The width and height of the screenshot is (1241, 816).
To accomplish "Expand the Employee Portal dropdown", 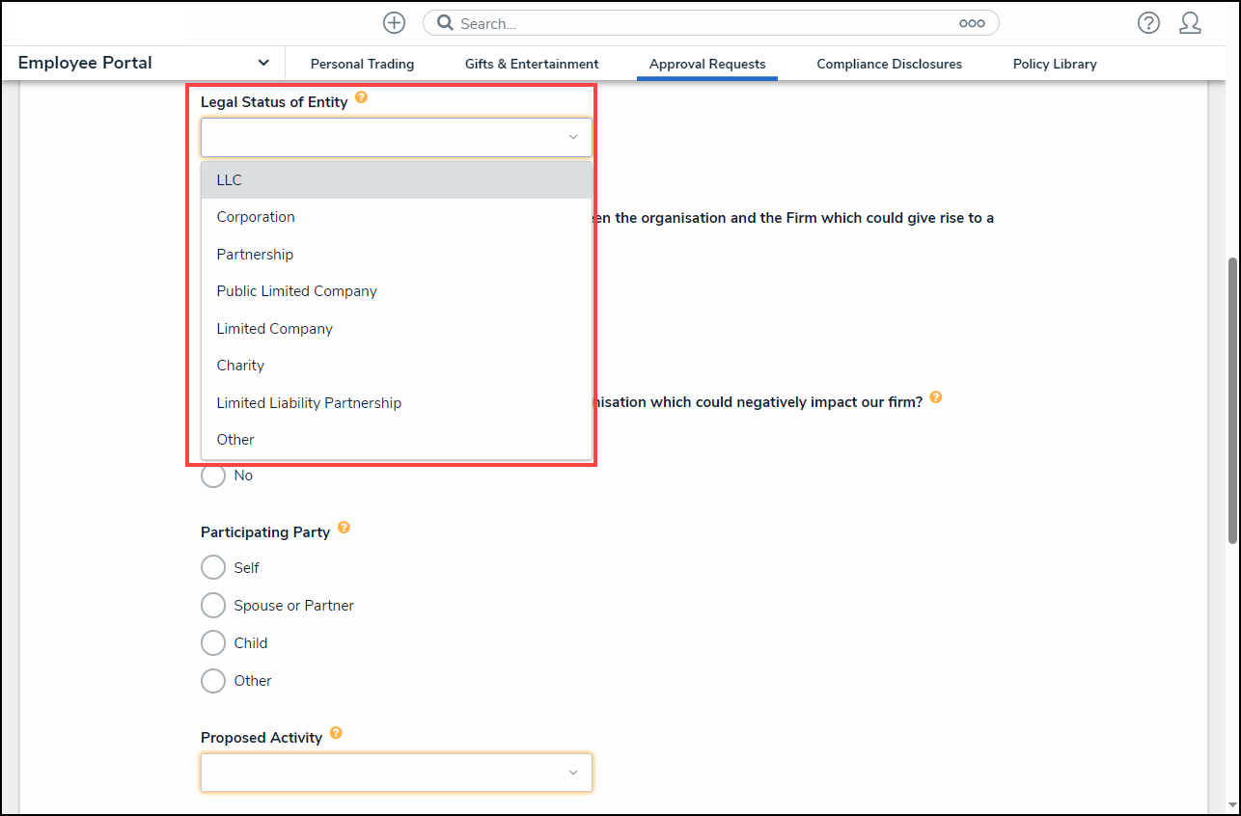I will click(263, 63).
